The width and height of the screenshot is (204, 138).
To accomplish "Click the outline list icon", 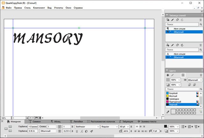I will click(x=197, y=127).
